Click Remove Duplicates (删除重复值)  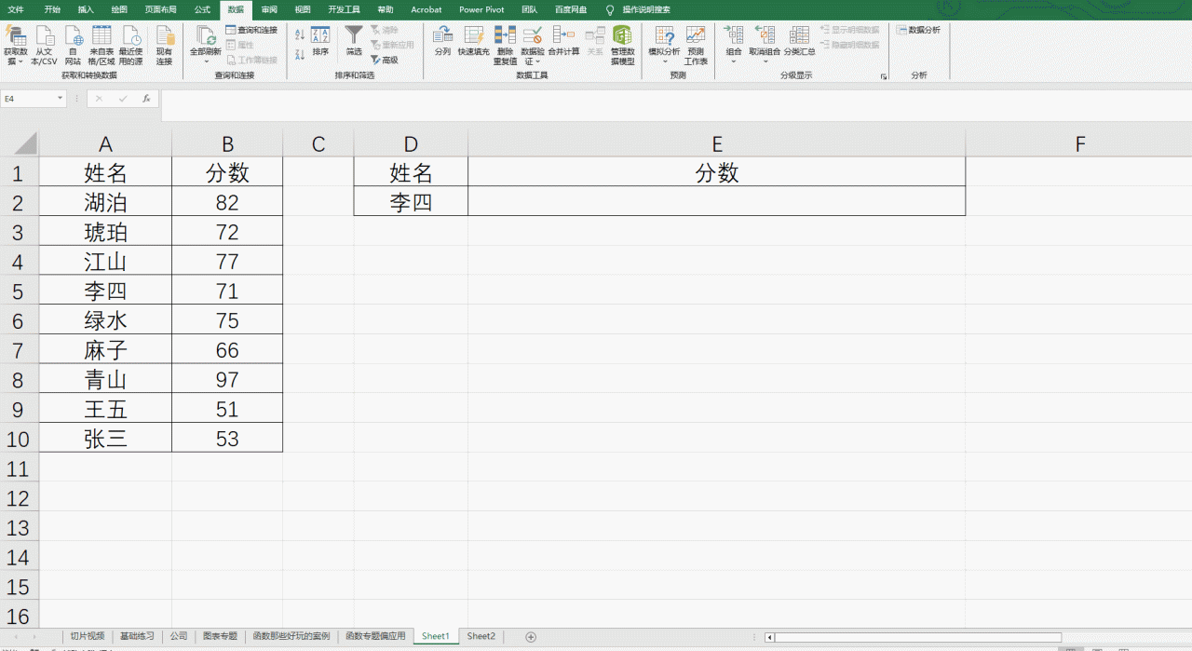tap(505, 45)
